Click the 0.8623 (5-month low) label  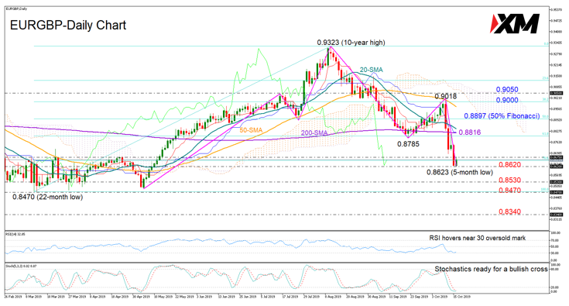pos(460,173)
